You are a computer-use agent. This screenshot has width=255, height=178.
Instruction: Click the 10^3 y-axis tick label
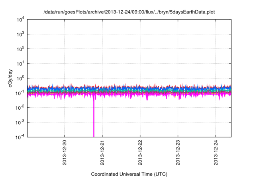[x=20, y=34]
